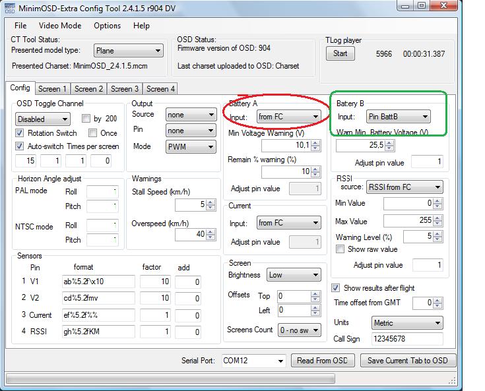Enable Show raw value checkbox
The image size is (485, 391).
[x=340, y=249]
